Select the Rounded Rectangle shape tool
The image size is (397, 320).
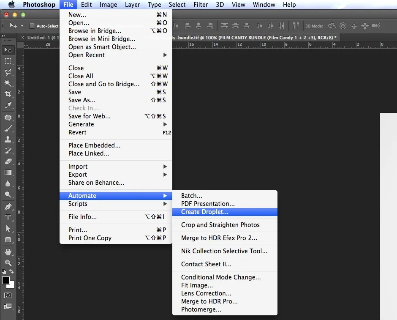(8, 240)
